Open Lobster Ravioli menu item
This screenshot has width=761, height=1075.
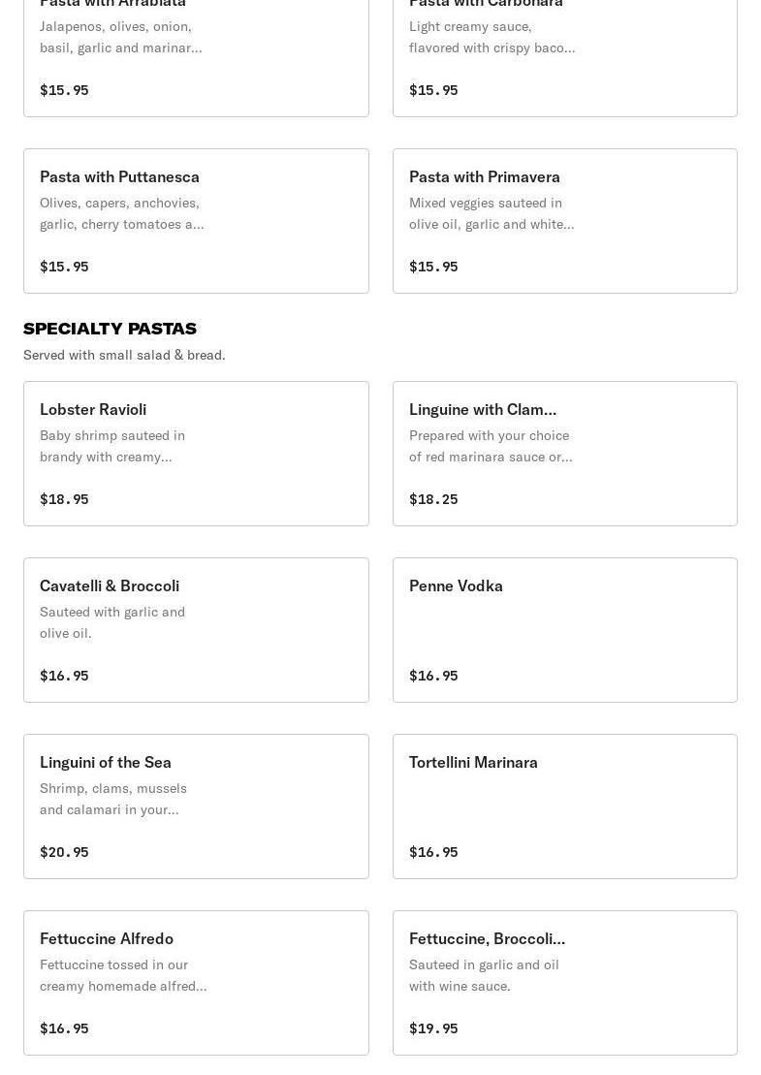tap(196, 453)
